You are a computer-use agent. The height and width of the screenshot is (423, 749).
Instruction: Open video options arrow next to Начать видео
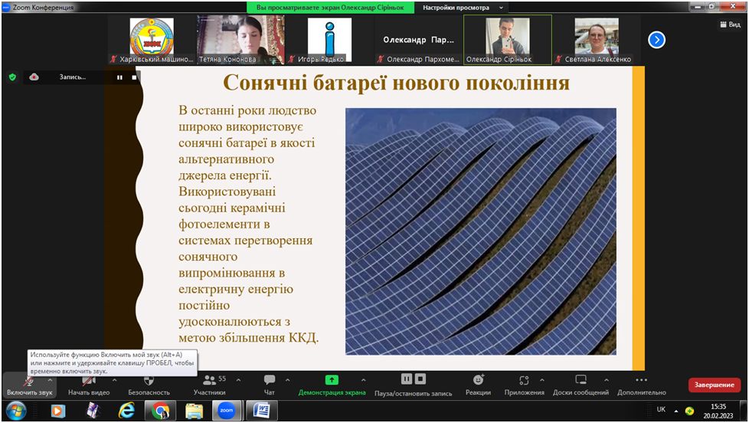(x=114, y=380)
